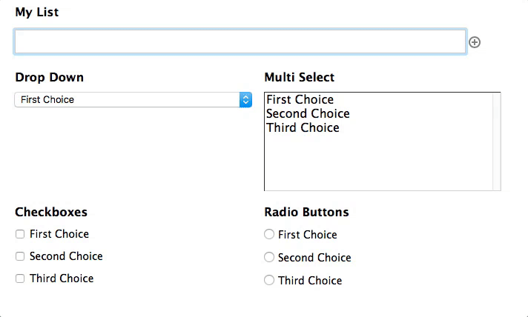Click the Multi Select list scrollbar track
528x317 pixels.
497,141
